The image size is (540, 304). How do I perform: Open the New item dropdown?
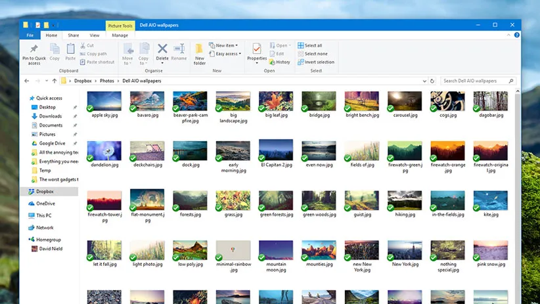(223, 46)
